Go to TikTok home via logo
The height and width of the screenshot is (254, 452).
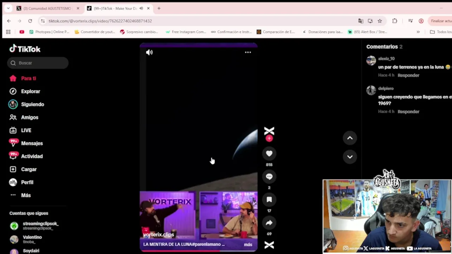tap(25, 49)
